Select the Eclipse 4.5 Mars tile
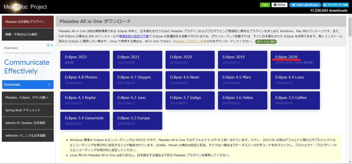352x164 pixels. (243, 80)
